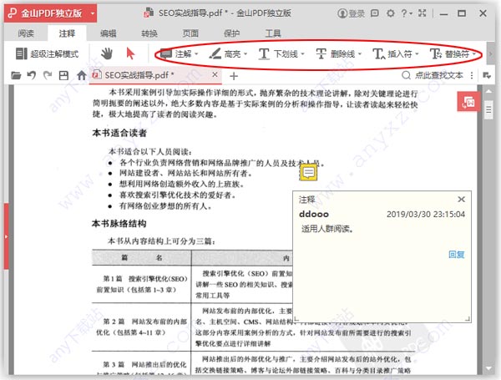Click the redo icon
The image size is (501, 380).
[x=48, y=75]
